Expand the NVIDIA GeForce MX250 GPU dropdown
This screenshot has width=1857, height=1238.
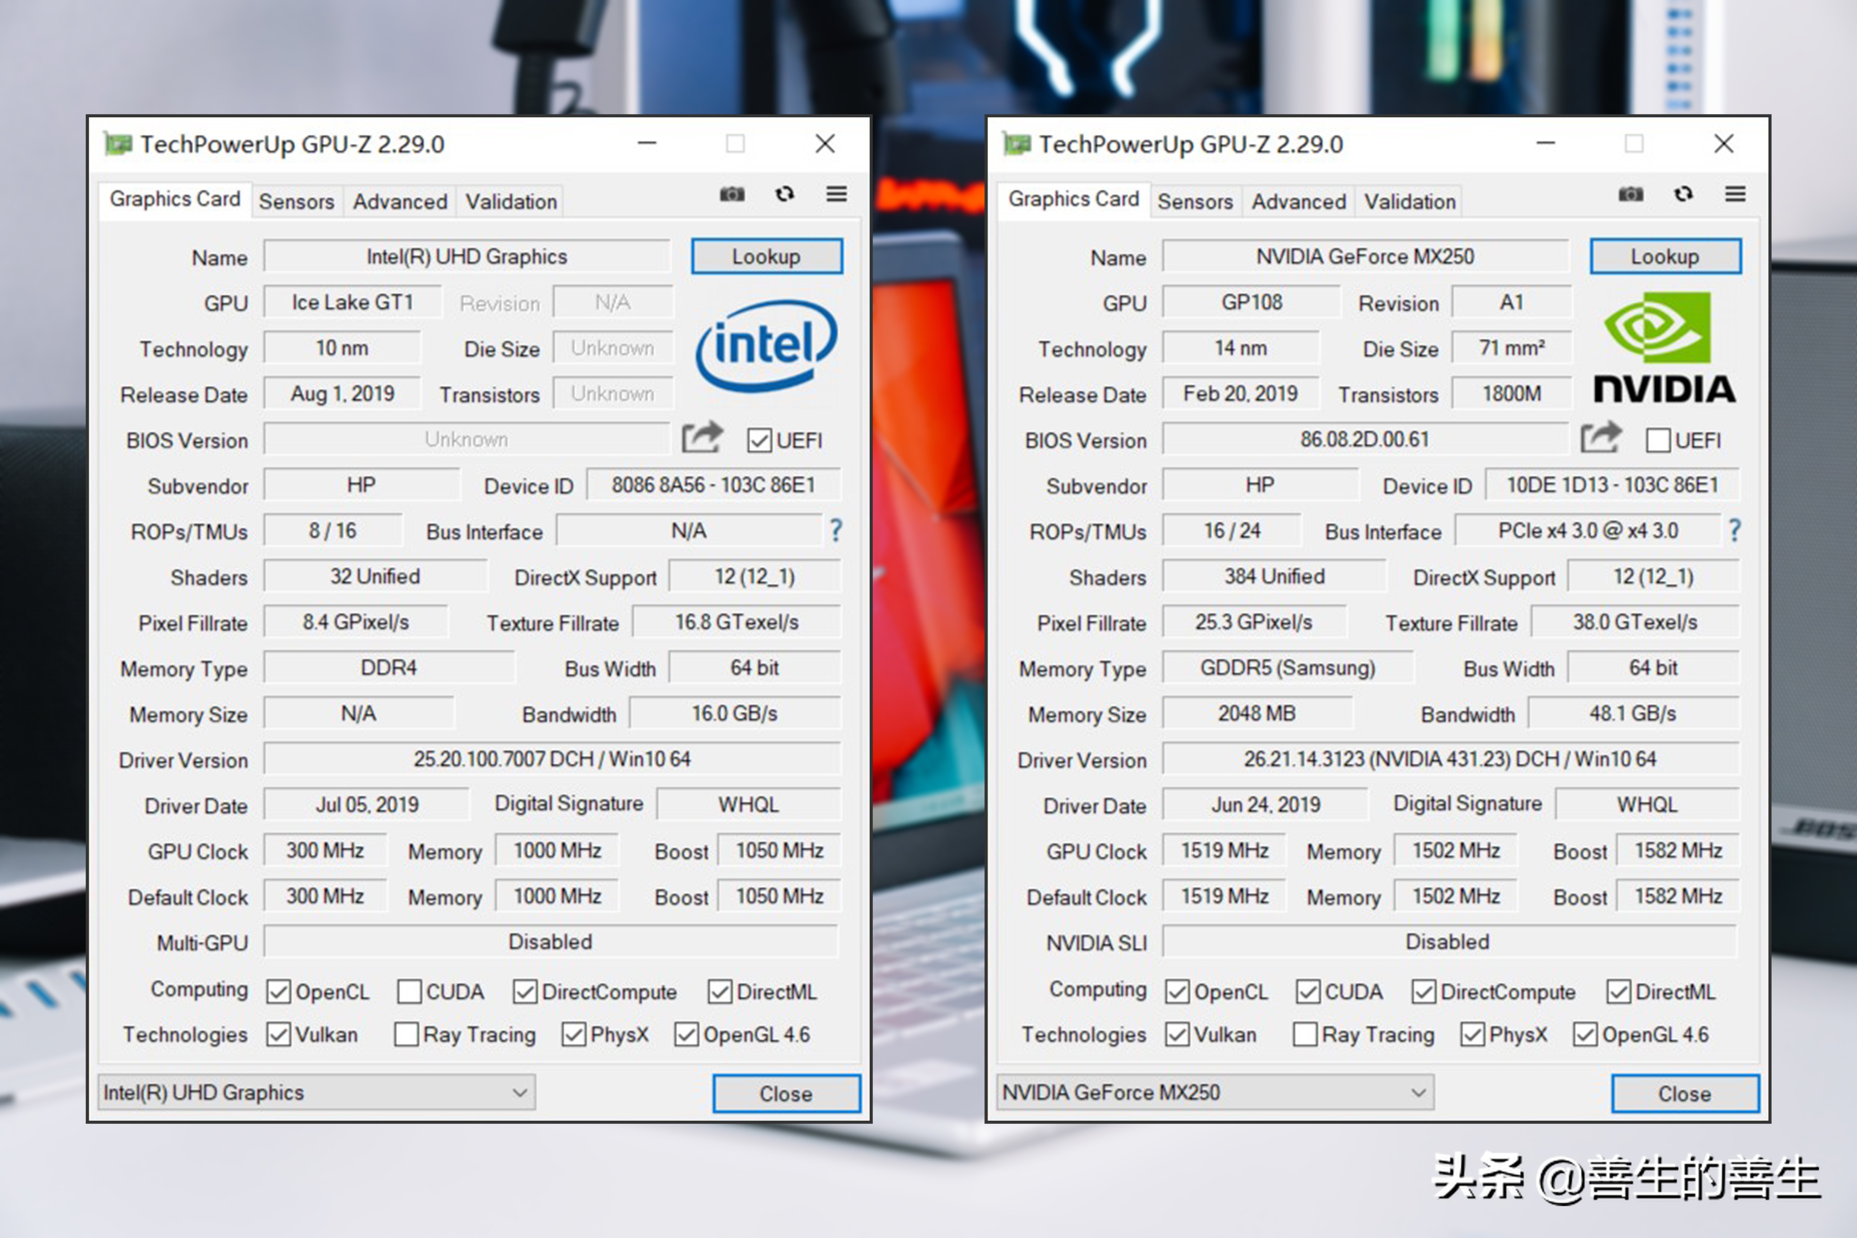pyautogui.click(x=1418, y=1093)
